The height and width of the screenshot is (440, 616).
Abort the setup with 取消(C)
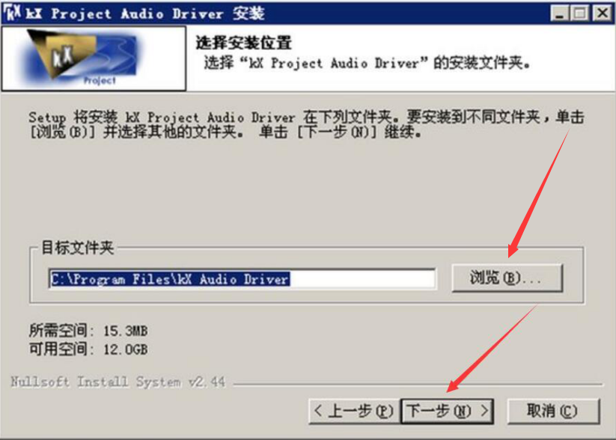point(554,412)
